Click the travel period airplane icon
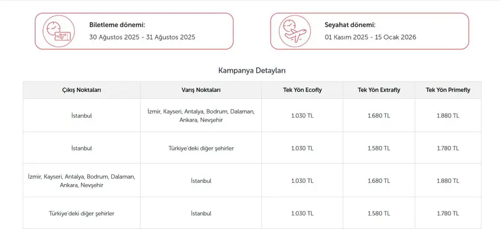Image resolution: width=500 pixels, height=238 pixels. click(293, 31)
